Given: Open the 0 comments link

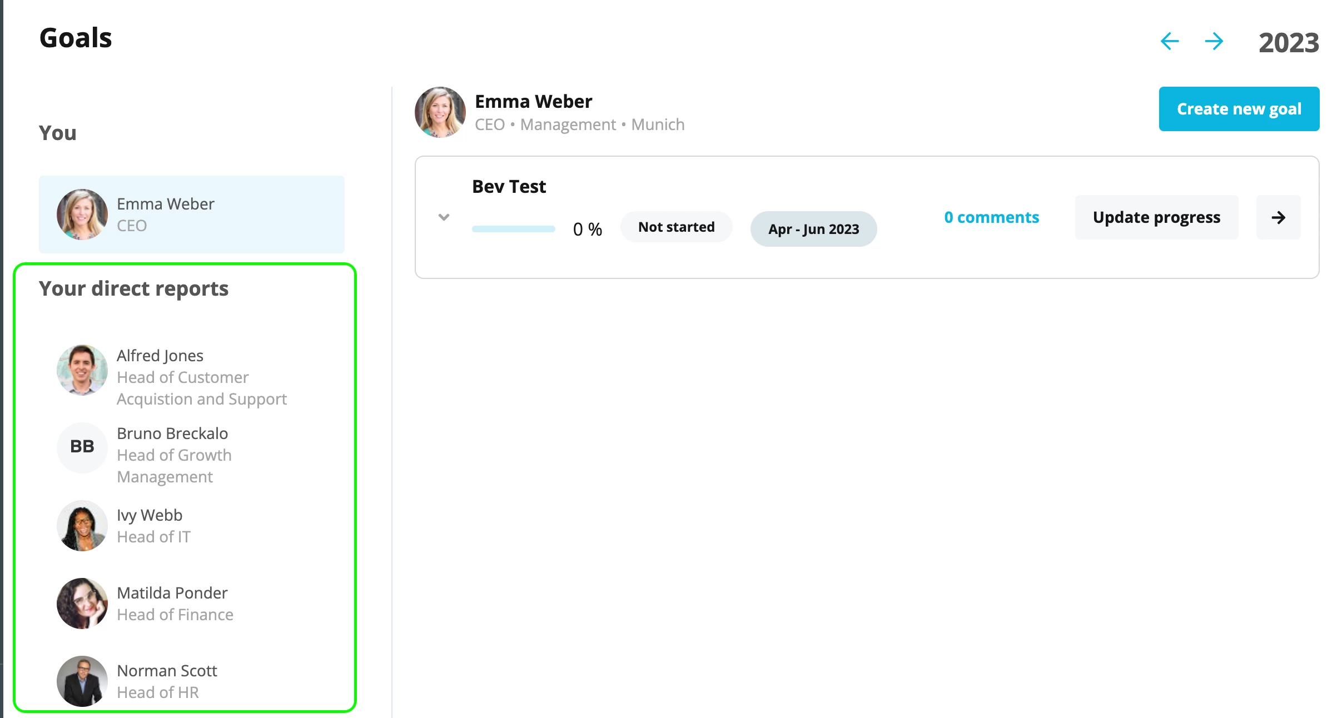Looking at the screenshot, I should (x=991, y=217).
